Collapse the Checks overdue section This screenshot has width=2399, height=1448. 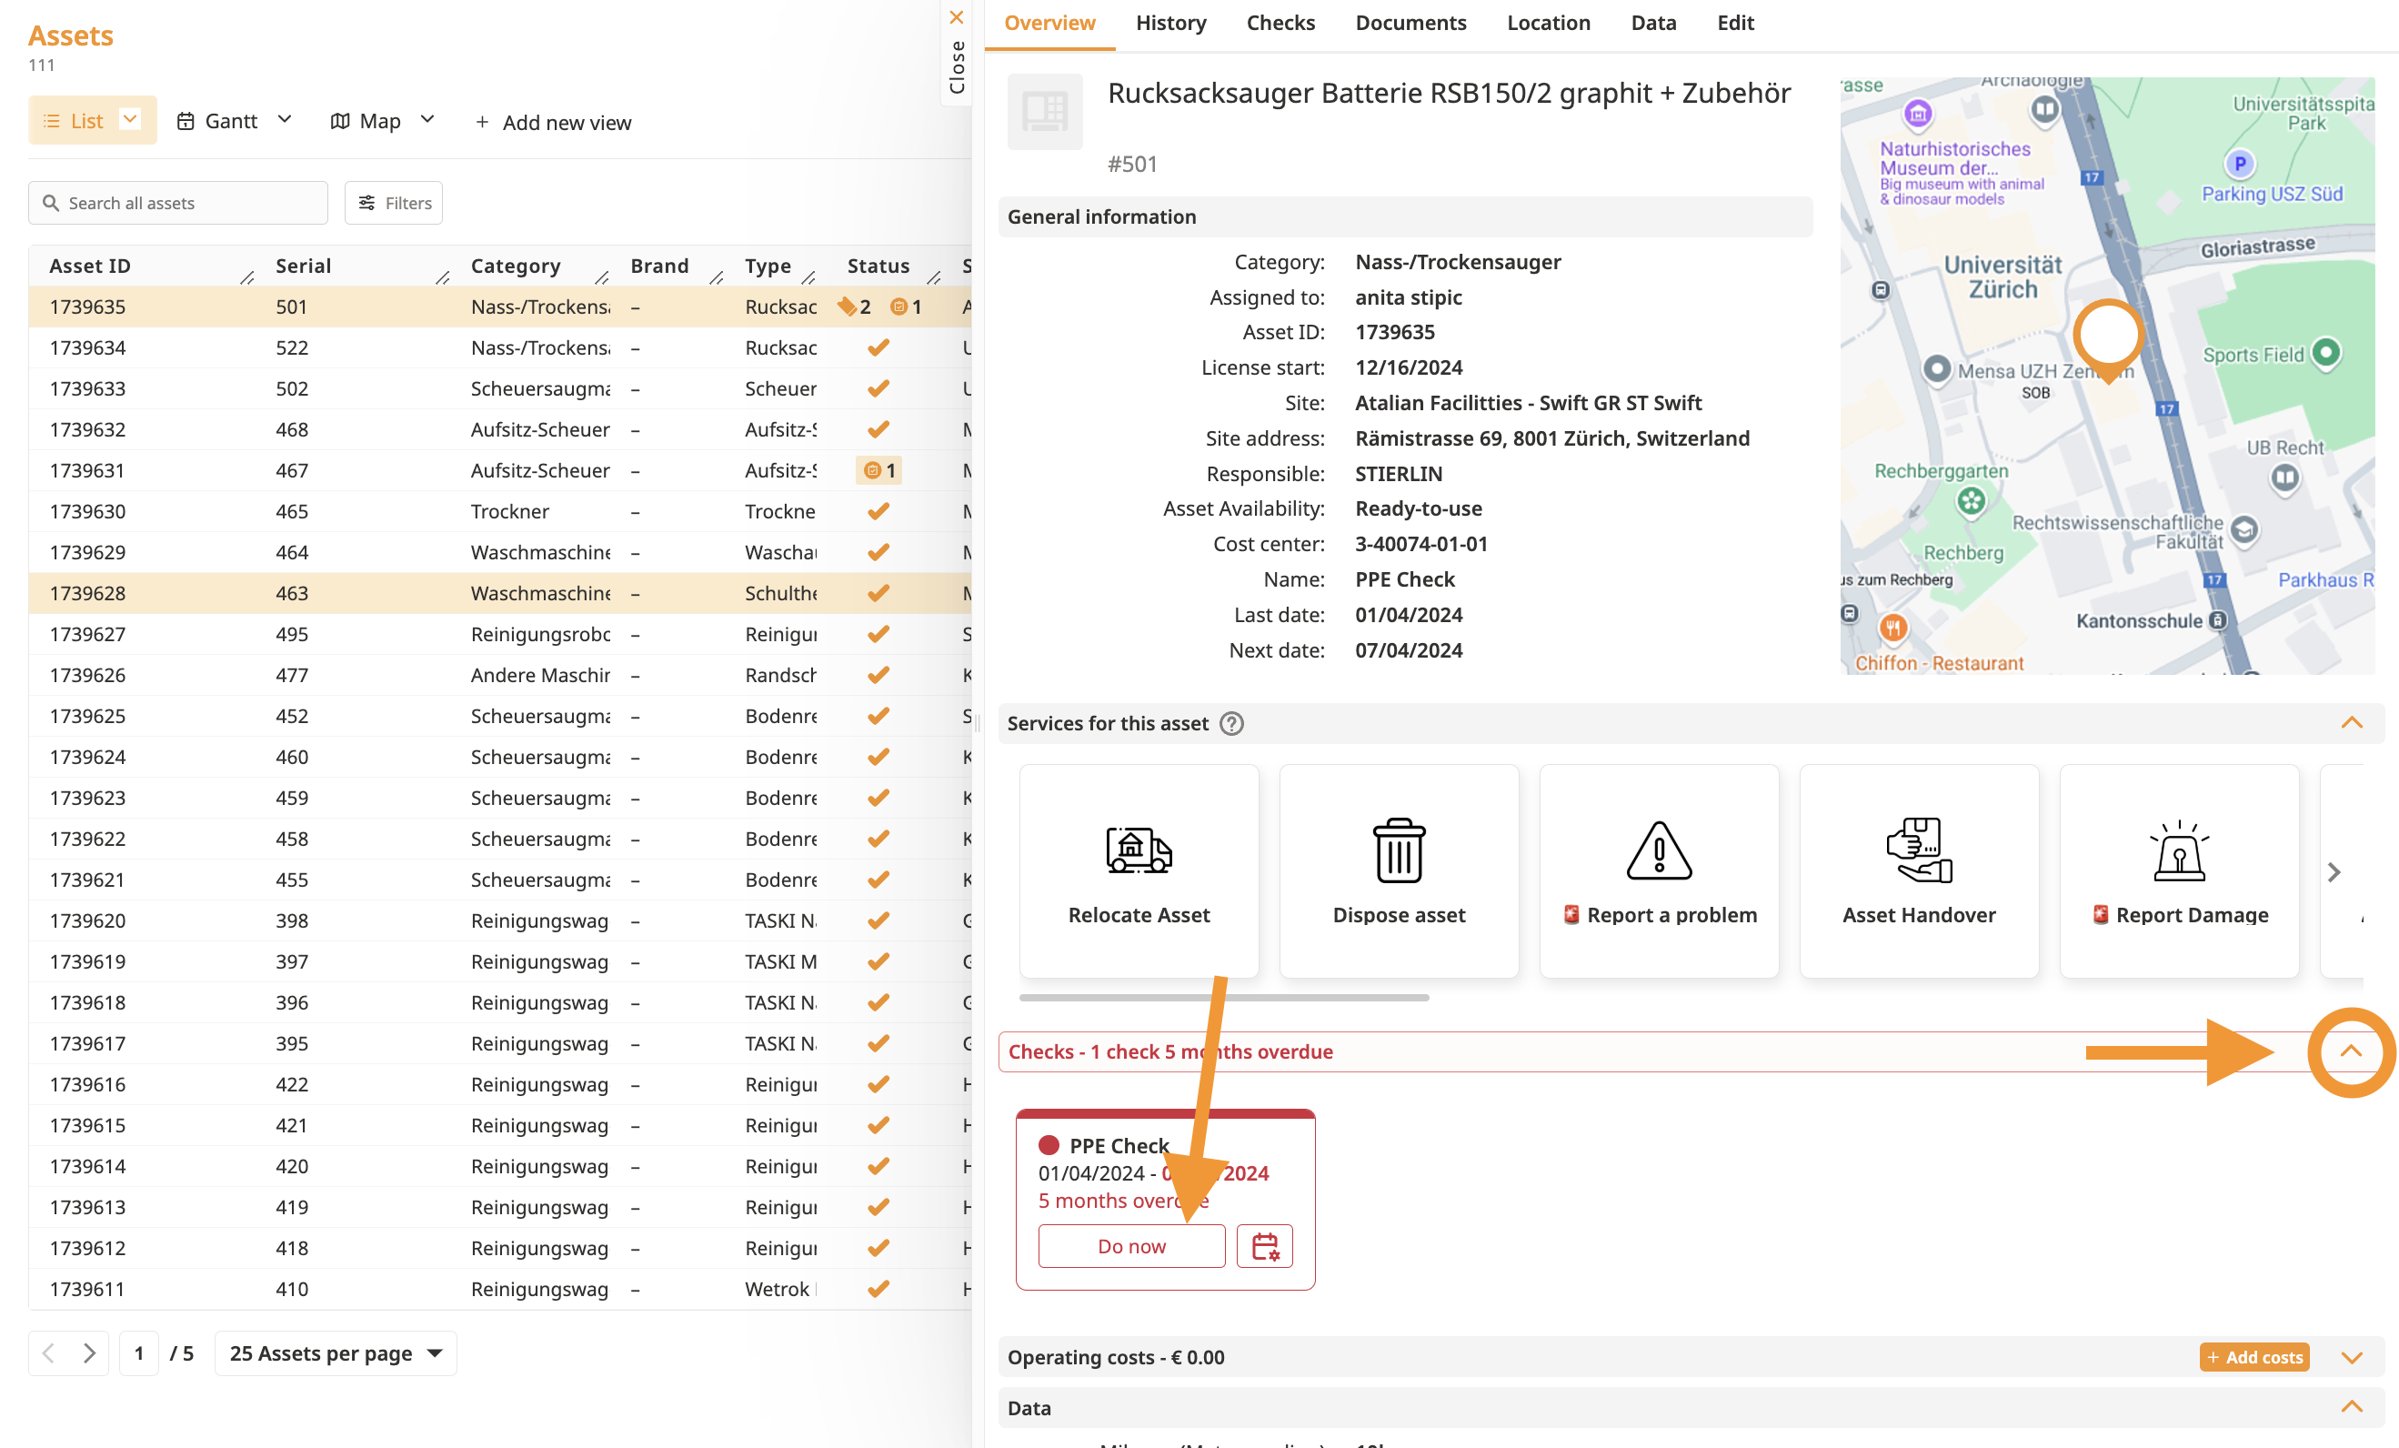pos(2350,1051)
